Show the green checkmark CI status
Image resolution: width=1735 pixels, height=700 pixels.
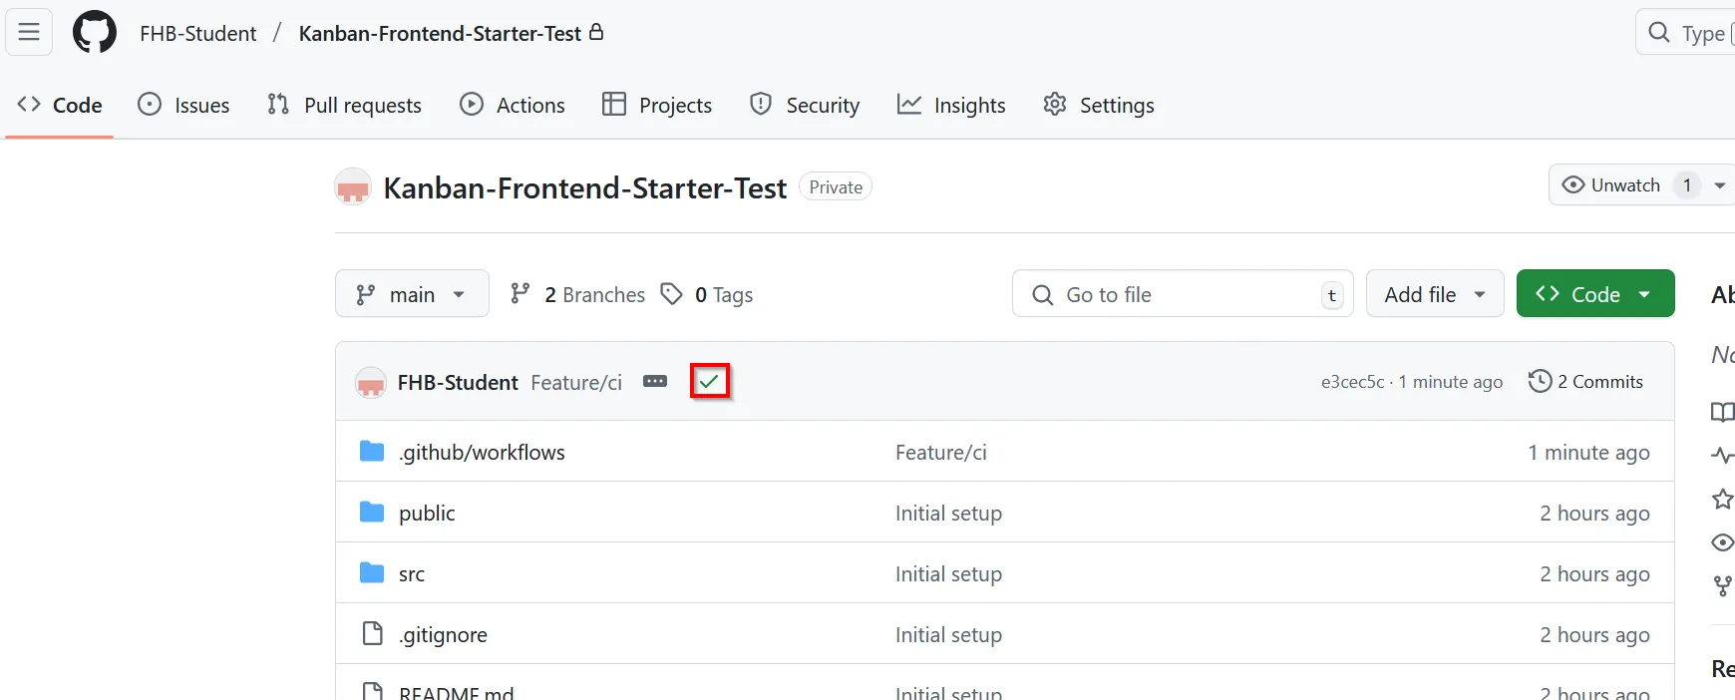(x=709, y=381)
